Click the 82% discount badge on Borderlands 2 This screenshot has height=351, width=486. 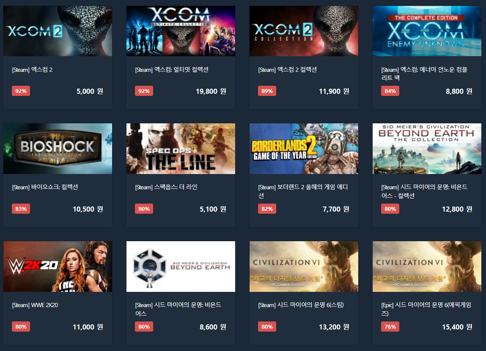267,209
